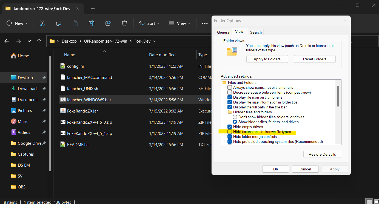Paste from clipboard using the paste icon
379x204 pixels.
[x=75, y=23]
